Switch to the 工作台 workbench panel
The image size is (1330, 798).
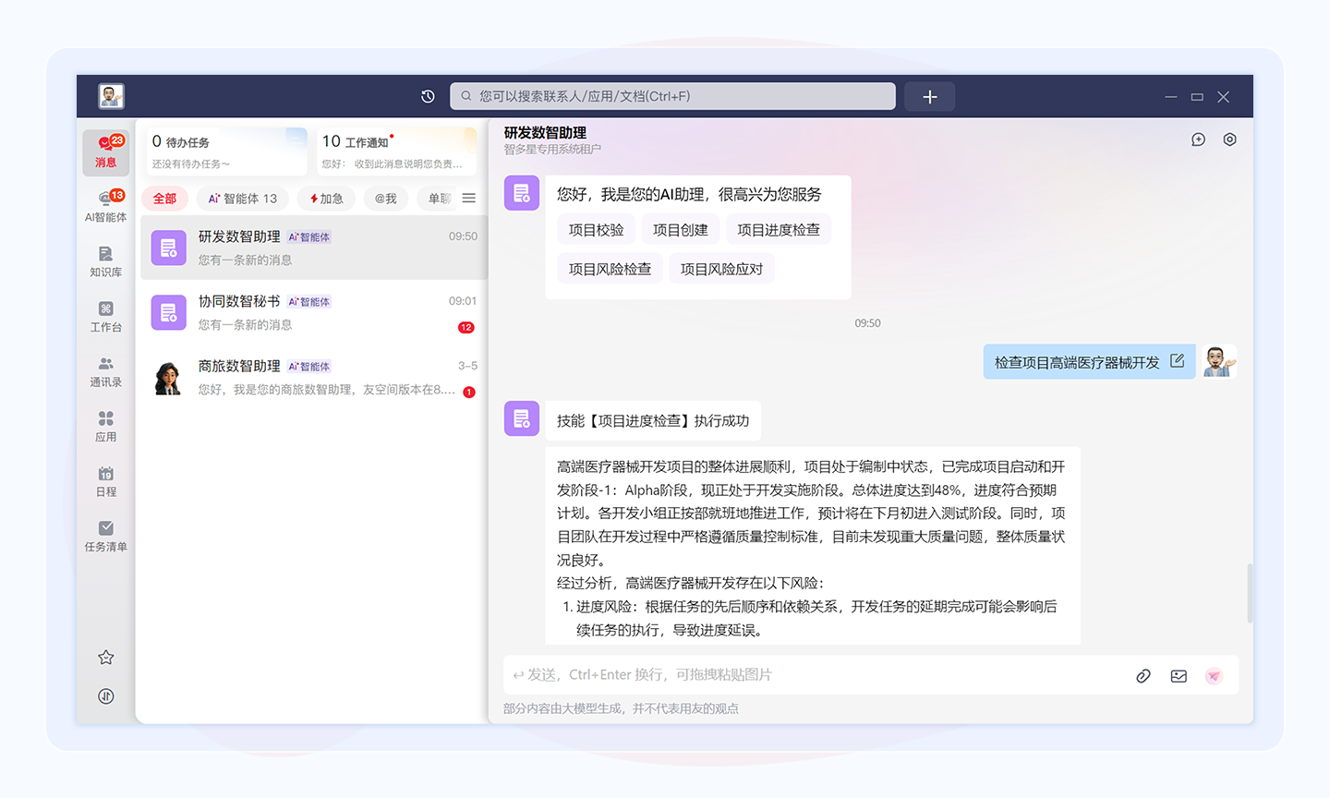point(105,316)
